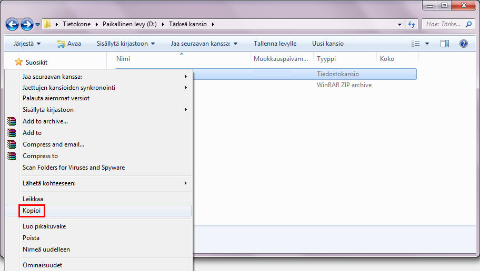Select Paikallinen levy (D:) in address path
Viewport: 480px width, 271px height.
point(129,24)
